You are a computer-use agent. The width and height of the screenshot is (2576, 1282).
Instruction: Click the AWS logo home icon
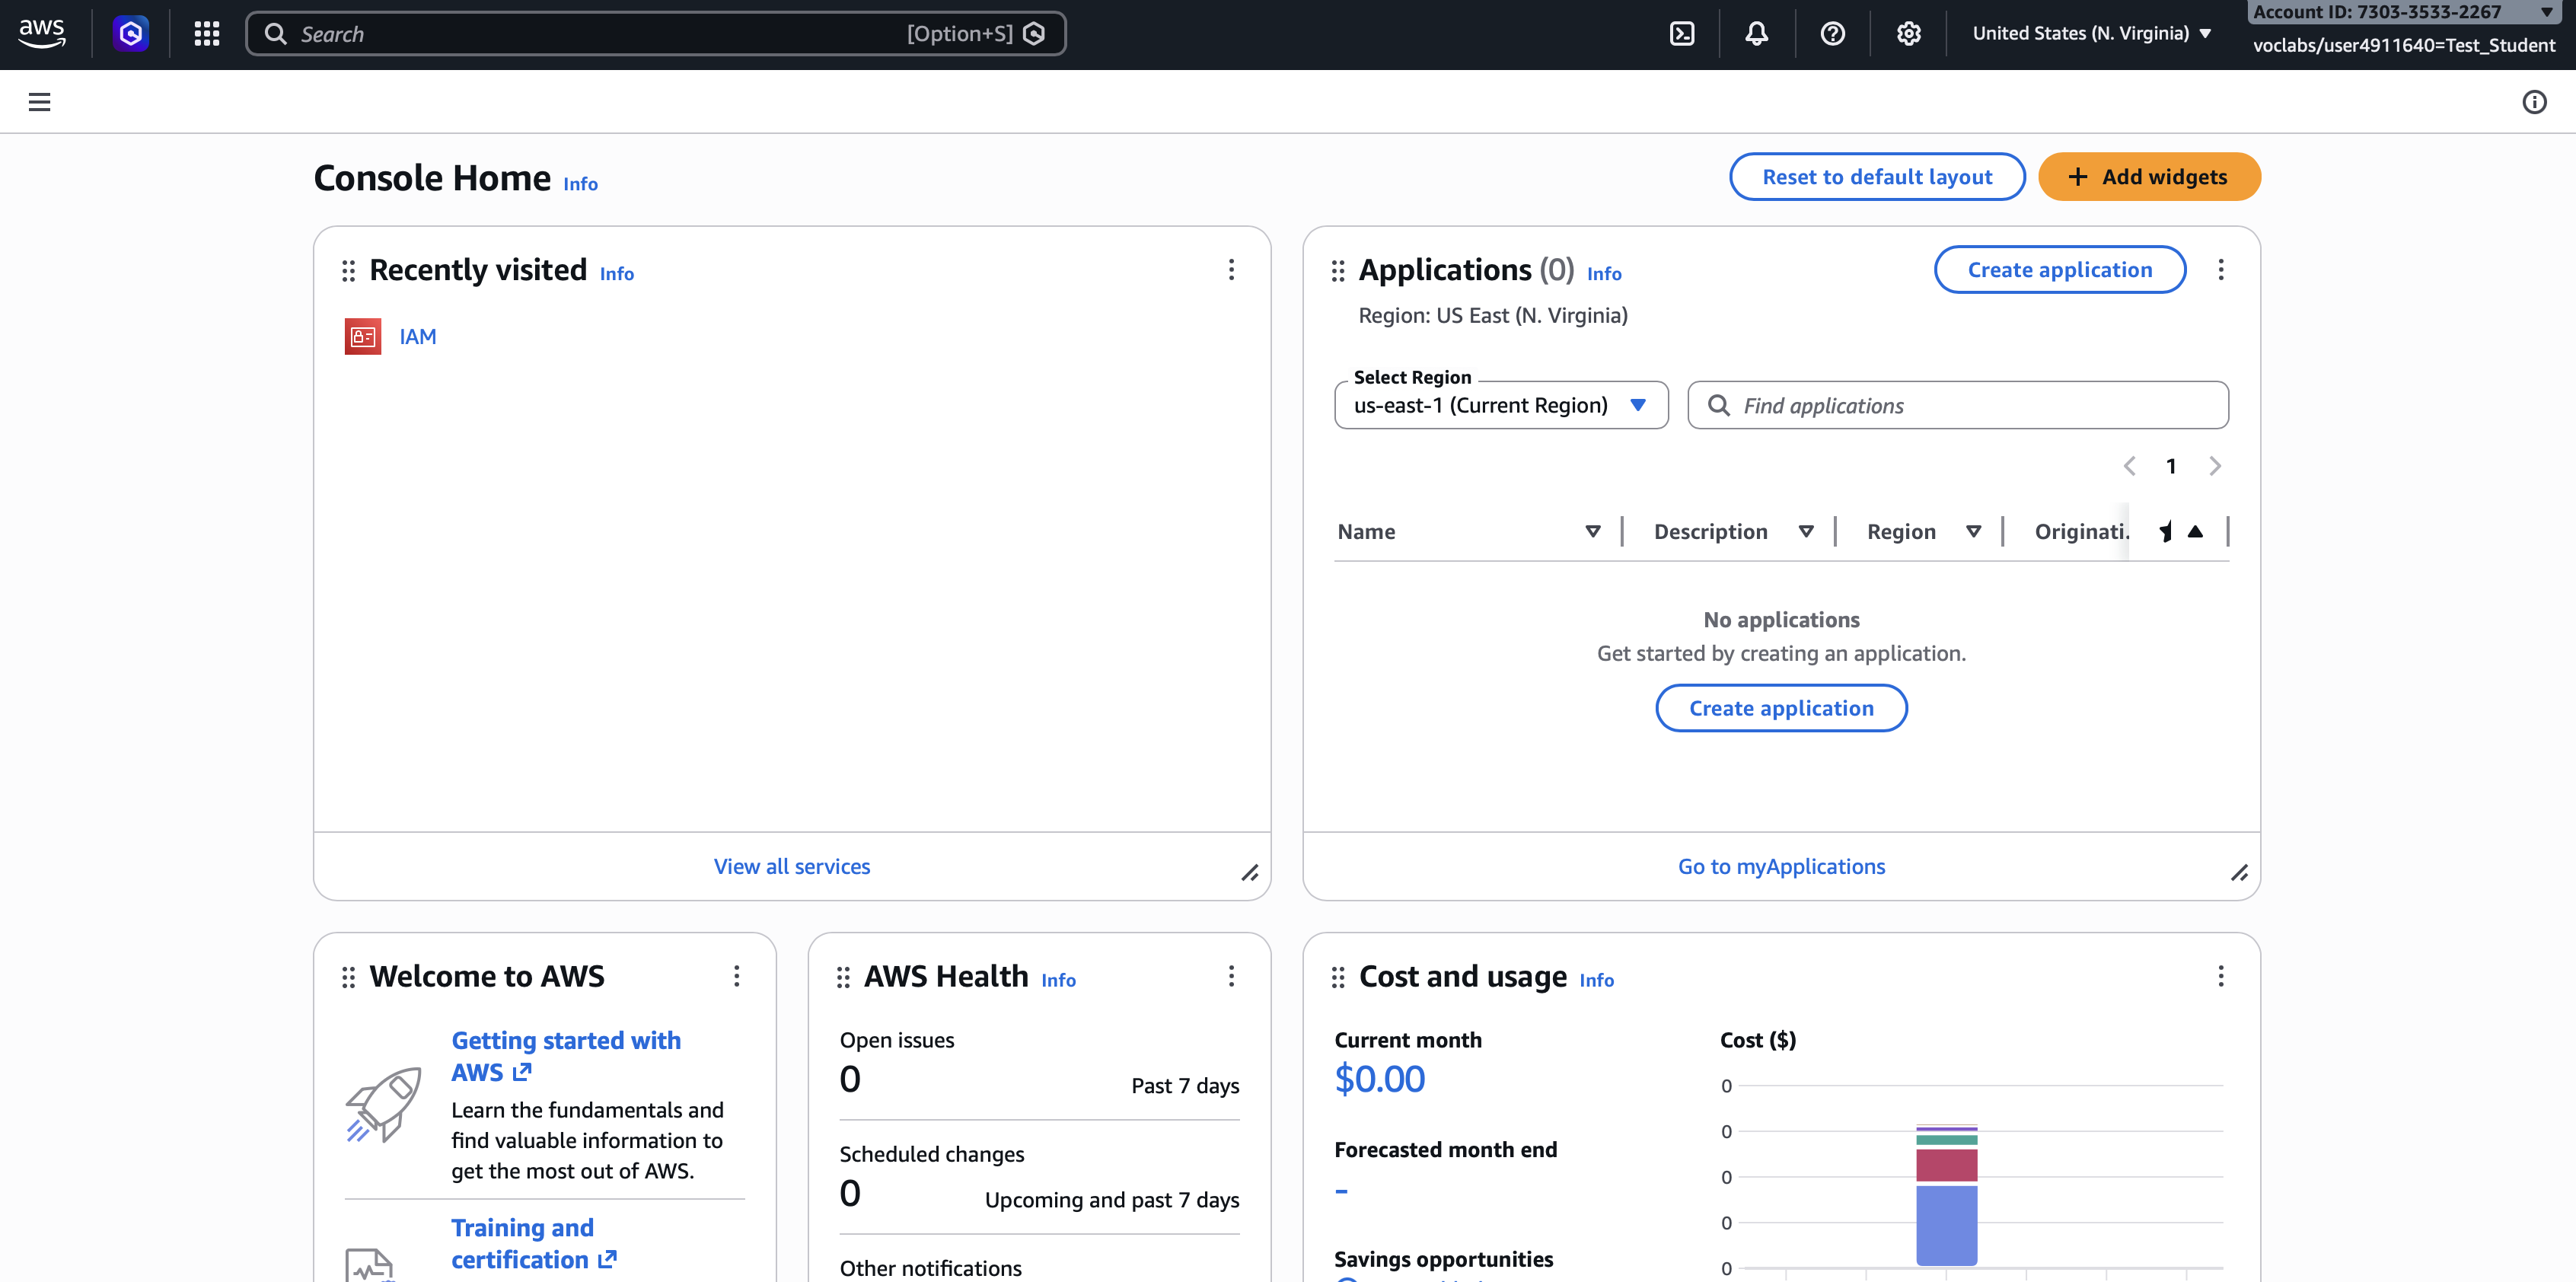[42, 33]
